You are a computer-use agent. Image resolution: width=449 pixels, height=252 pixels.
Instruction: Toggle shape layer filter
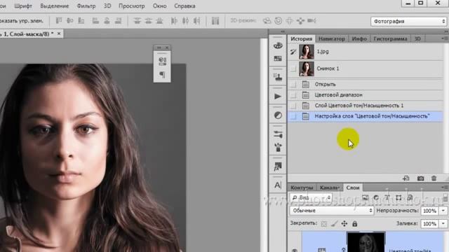(x=398, y=197)
